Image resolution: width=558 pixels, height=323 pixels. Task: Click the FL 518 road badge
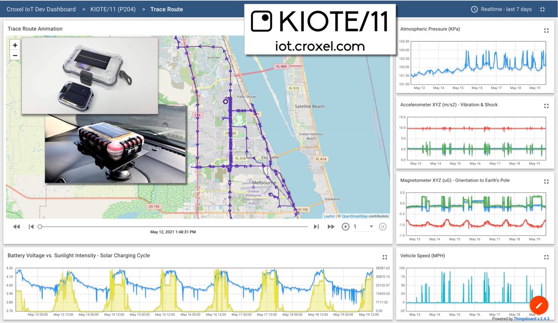coord(240,159)
